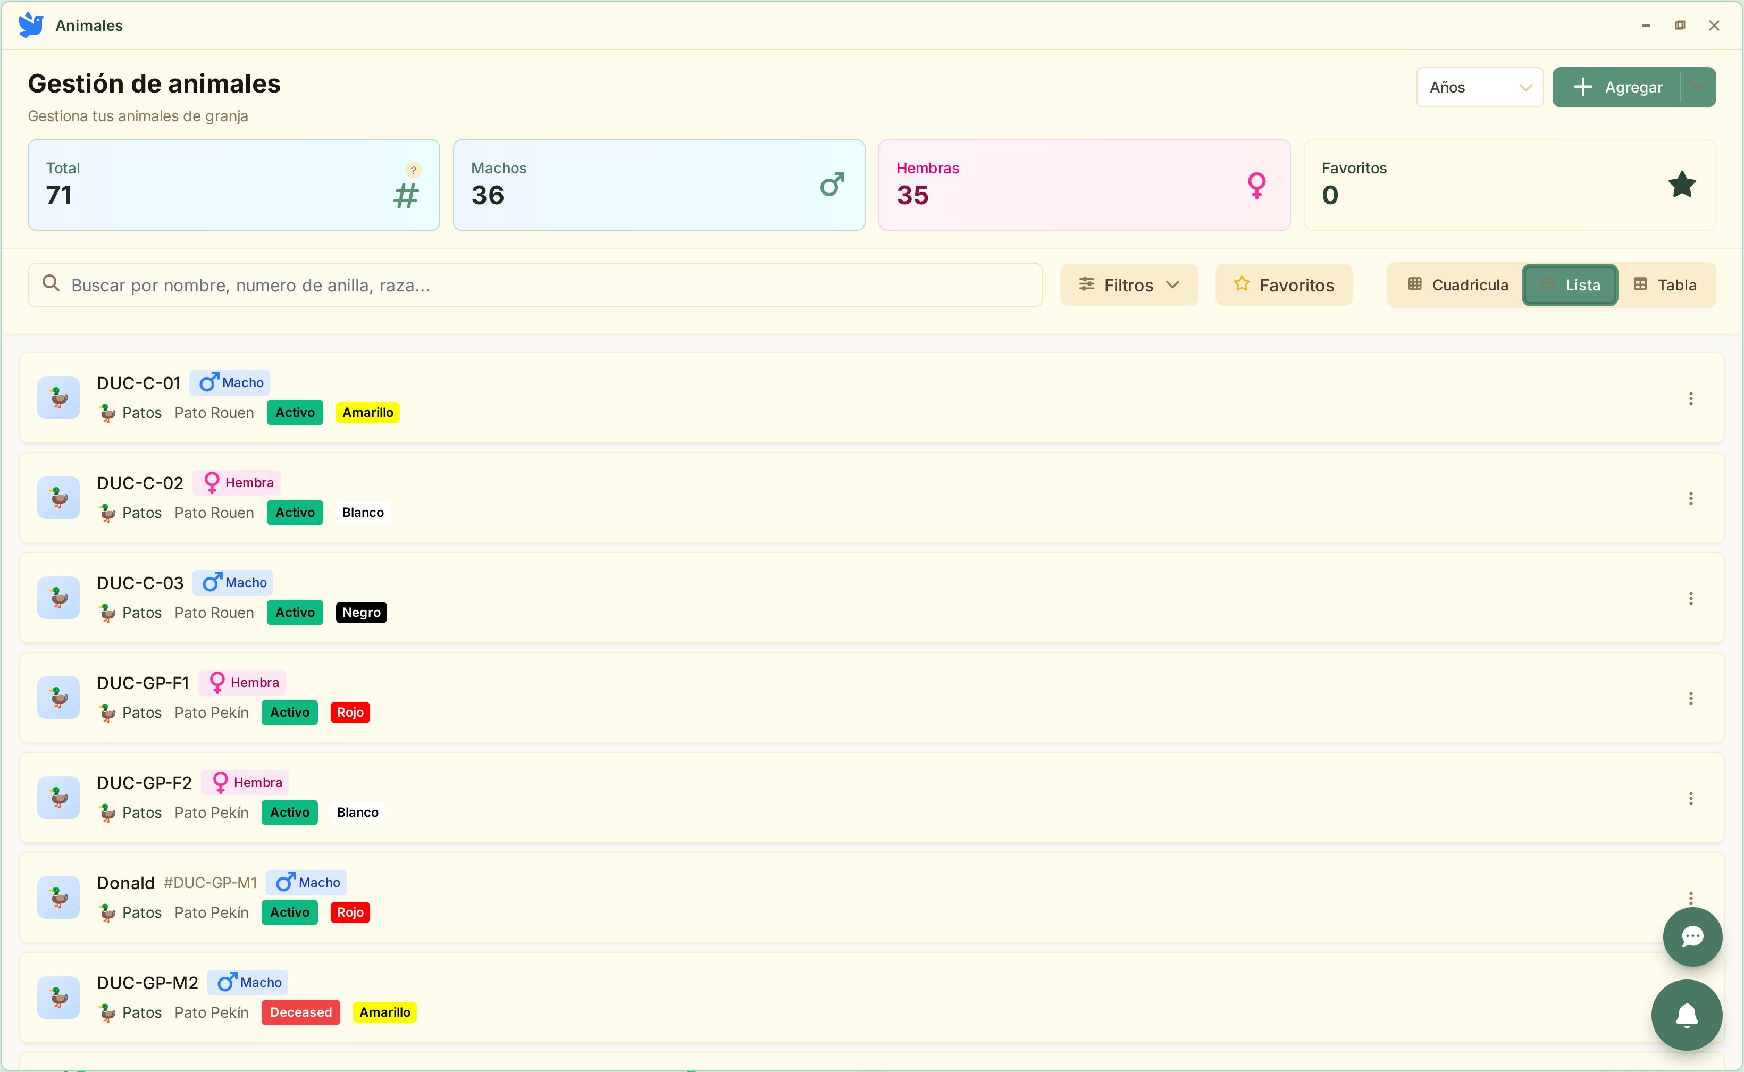Expand the Agregar button's arrow menu
The height and width of the screenshot is (1072, 1744).
pos(1698,87)
